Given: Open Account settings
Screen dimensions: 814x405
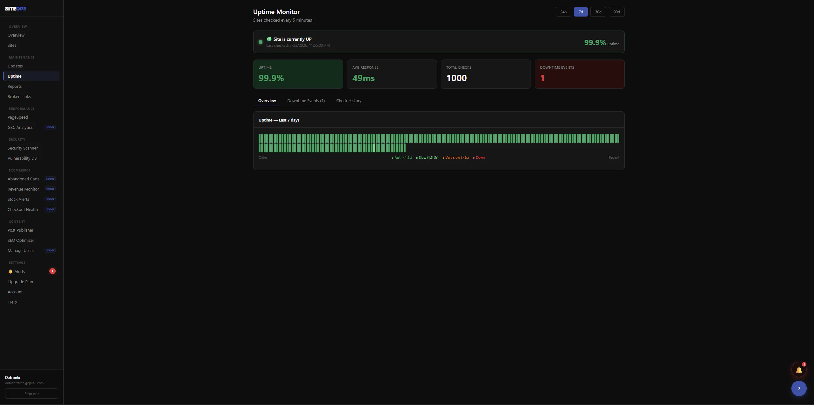Looking at the screenshot, I should pos(31,292).
